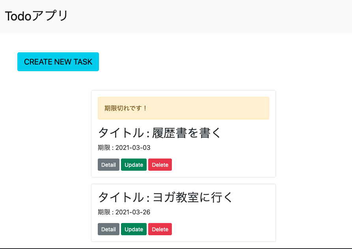The width and height of the screenshot is (352, 249).
Task: Select the title タイトル：履歴書を書く
Action: [x=159, y=133]
